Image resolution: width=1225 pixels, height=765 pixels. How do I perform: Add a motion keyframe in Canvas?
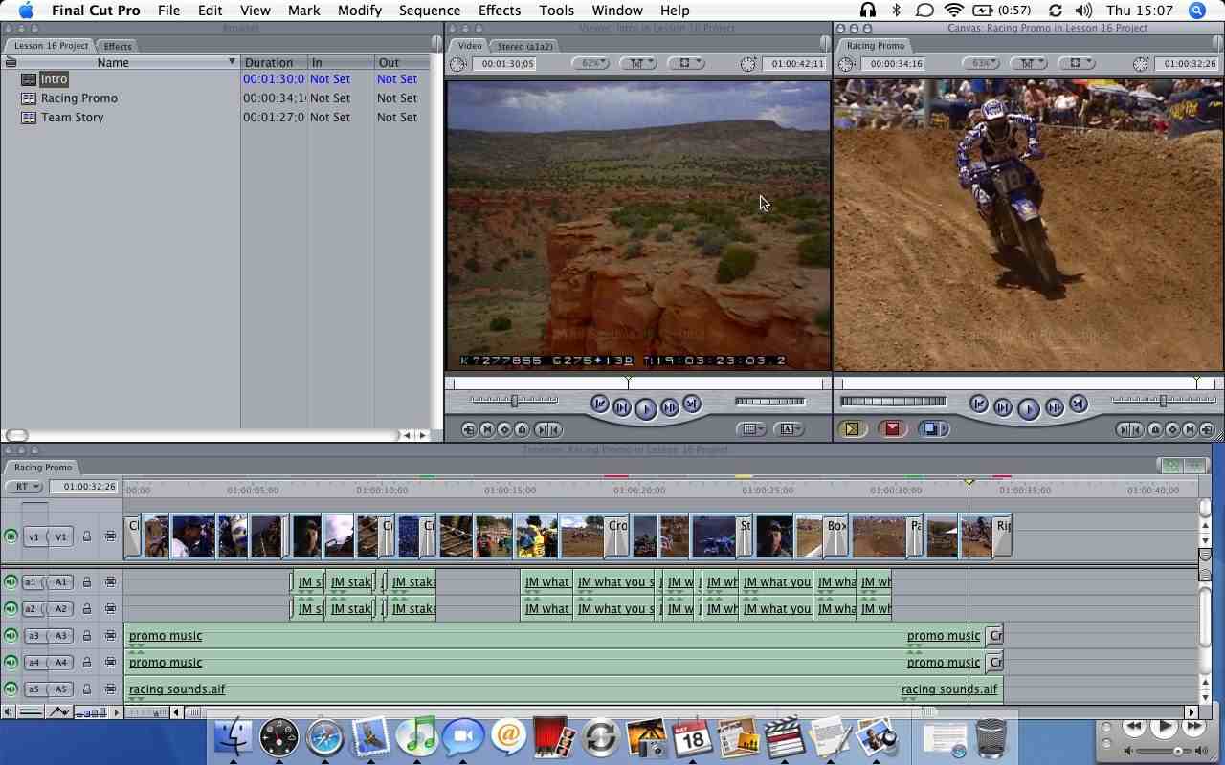click(1172, 429)
